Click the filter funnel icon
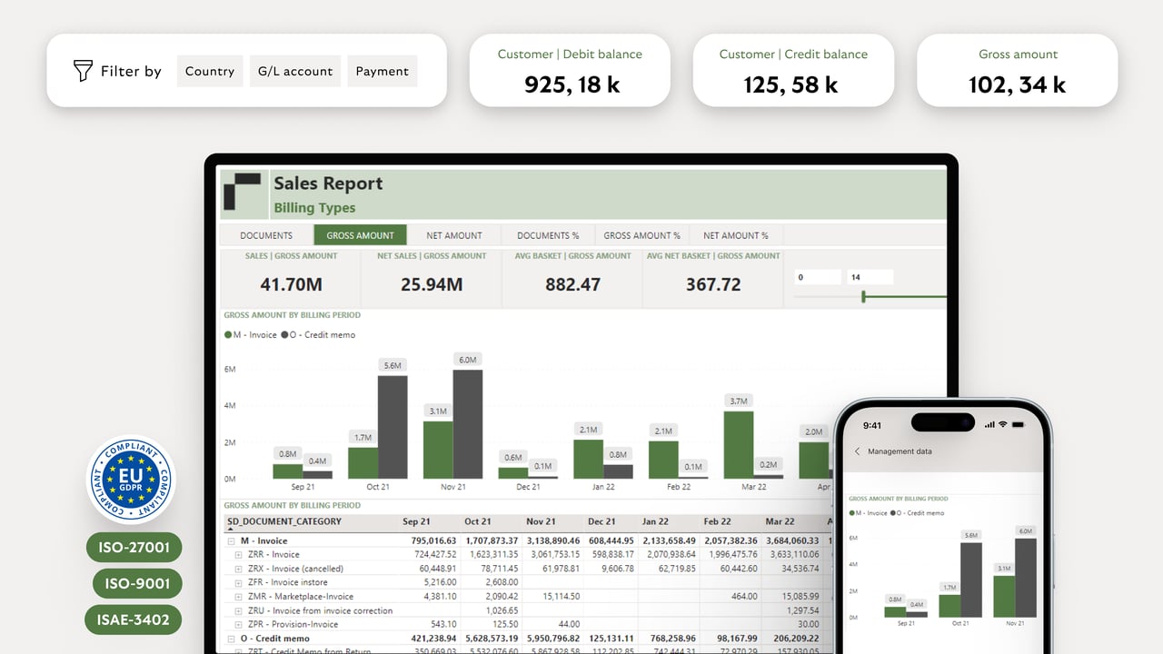This screenshot has height=654, width=1163. (83, 71)
